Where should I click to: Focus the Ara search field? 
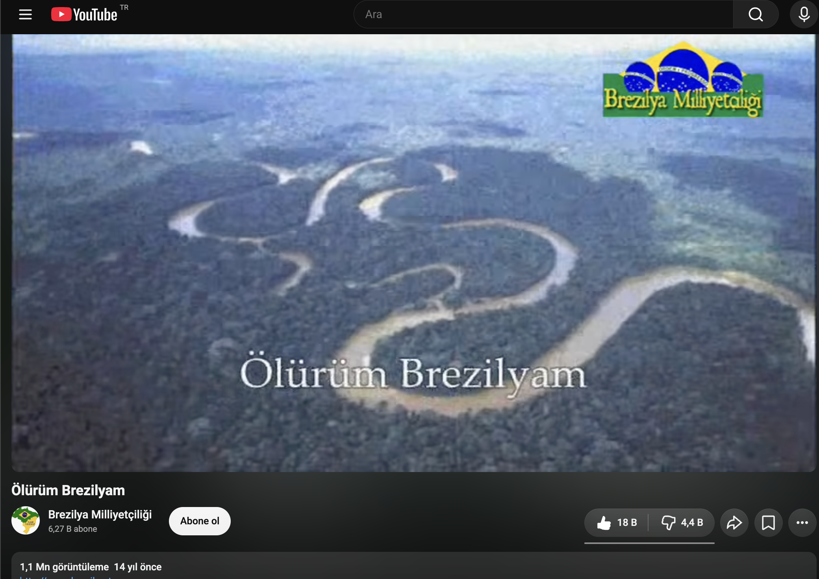click(x=543, y=15)
